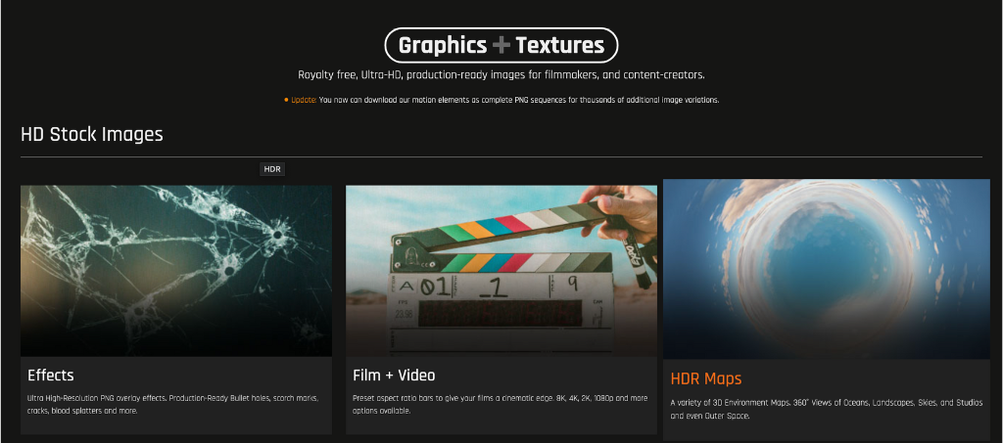This screenshot has height=443, width=1003.
Task: Open the HDR Maps sky sphere thumbnail
Action: (827, 269)
